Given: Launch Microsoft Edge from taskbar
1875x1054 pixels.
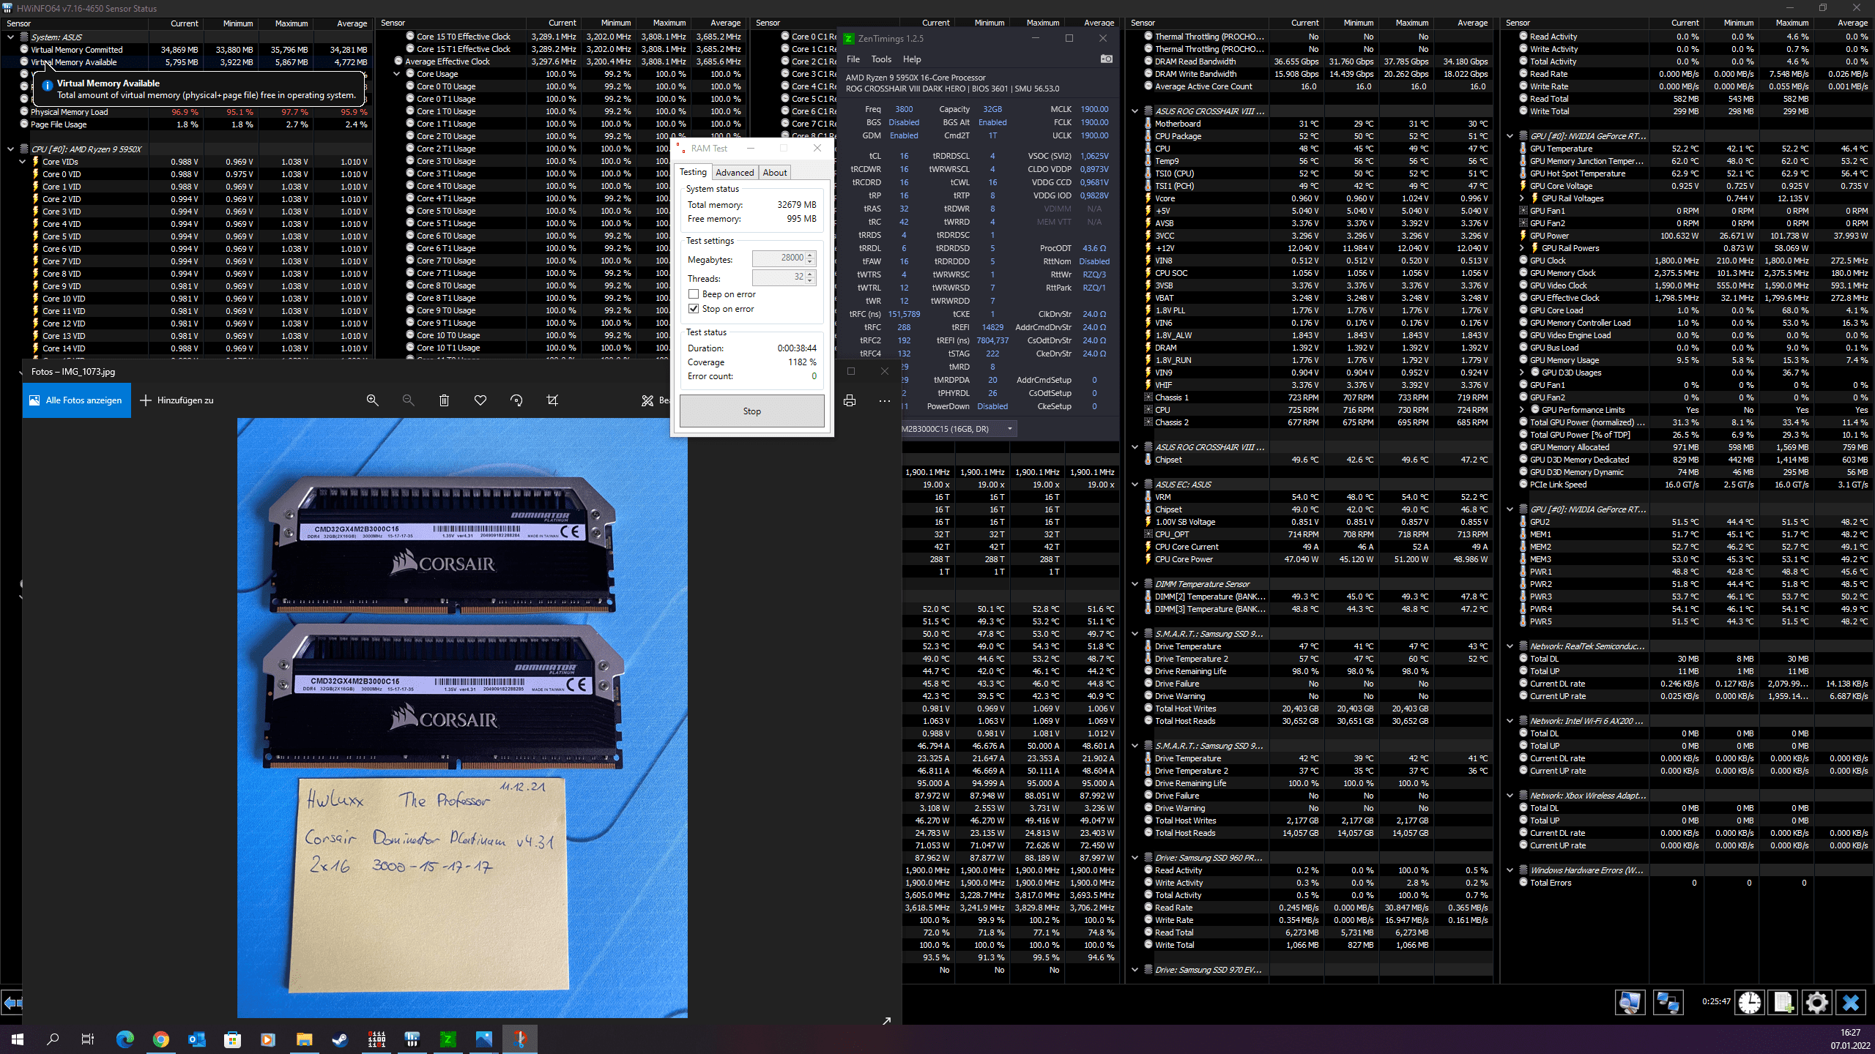Looking at the screenshot, I should coord(125,1039).
